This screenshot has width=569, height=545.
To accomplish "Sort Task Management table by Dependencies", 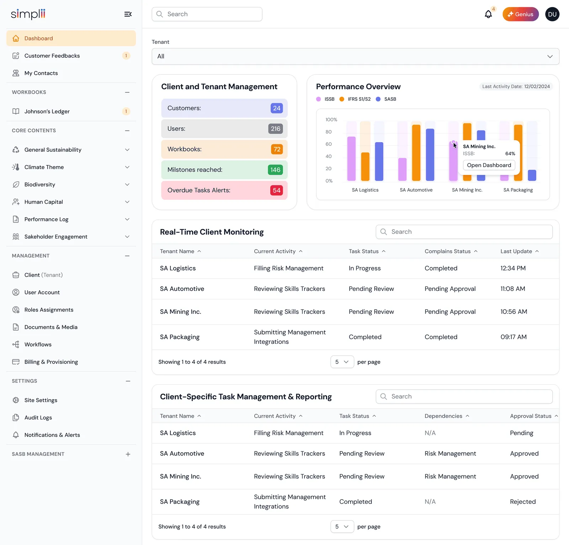I will pyautogui.click(x=447, y=416).
